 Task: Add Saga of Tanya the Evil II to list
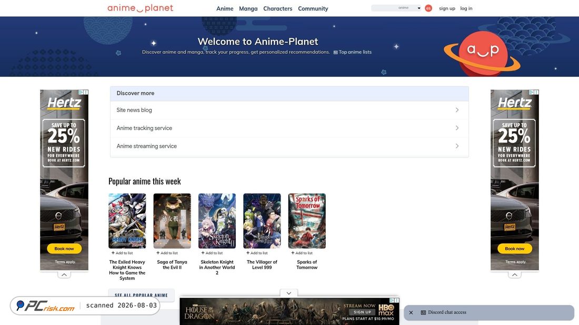(167, 253)
